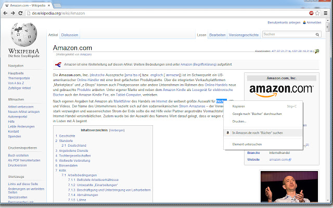
Task: Open a new tab button
Action: coord(57,5)
